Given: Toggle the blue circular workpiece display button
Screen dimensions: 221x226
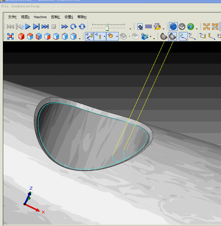Looking at the screenshot, I should click(x=173, y=27).
